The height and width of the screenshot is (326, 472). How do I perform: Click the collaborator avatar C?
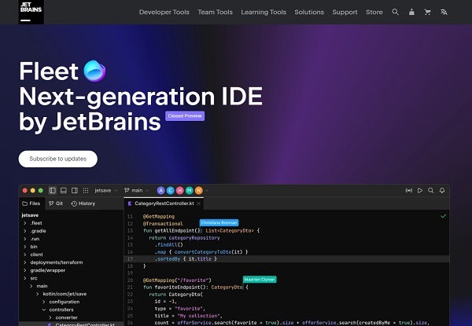[171, 190]
